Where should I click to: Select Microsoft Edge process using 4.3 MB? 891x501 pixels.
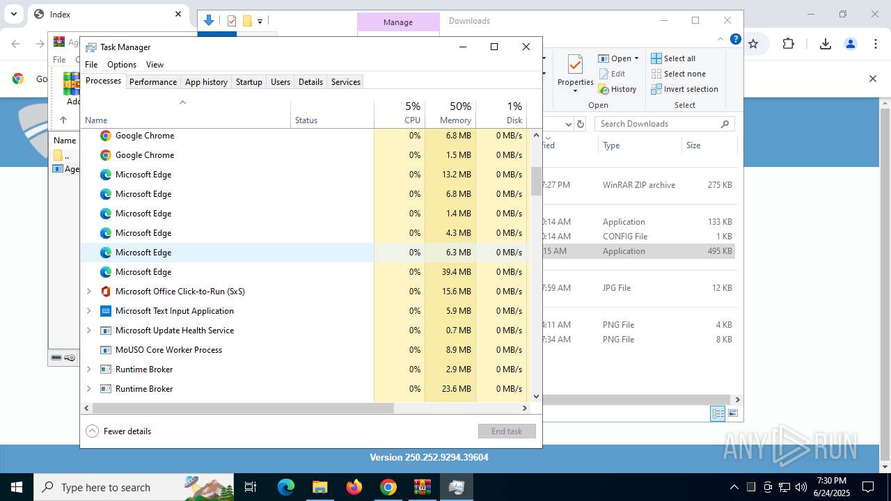click(x=306, y=233)
